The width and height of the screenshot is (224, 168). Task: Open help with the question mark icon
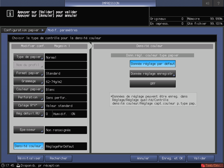218,3
